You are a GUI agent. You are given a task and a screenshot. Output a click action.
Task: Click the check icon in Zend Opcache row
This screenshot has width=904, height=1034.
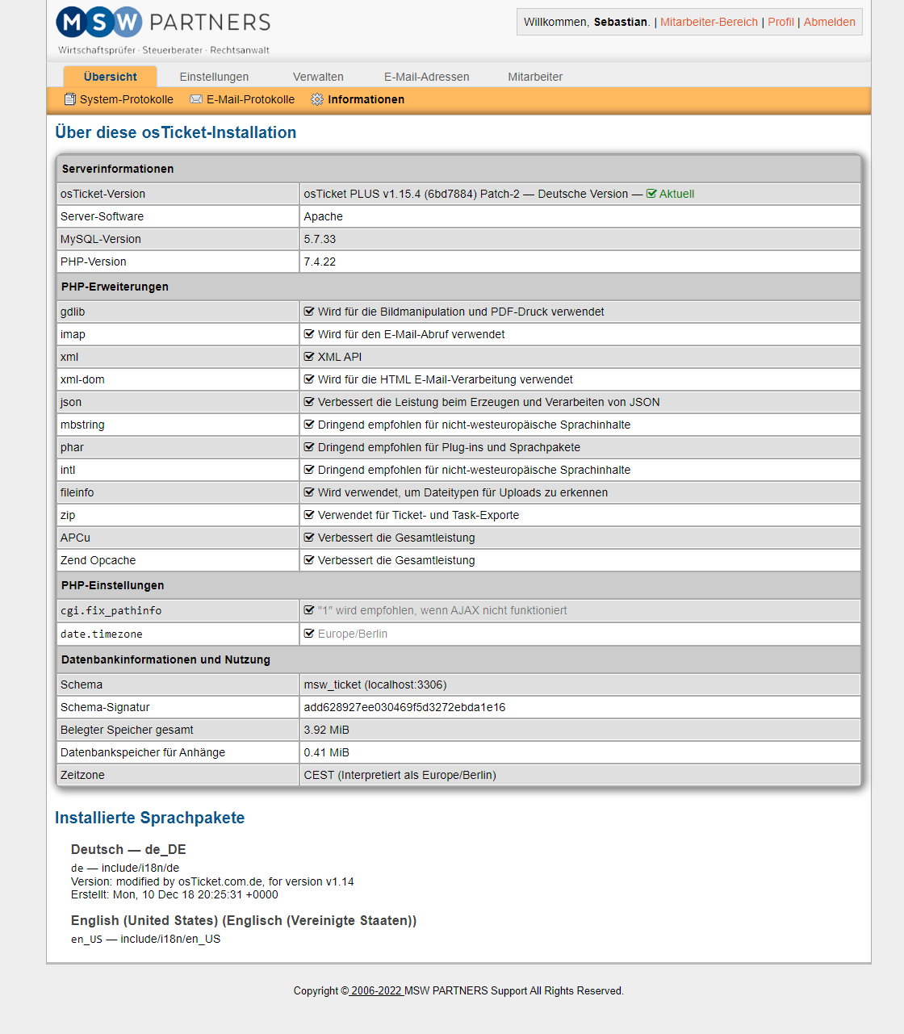coord(309,560)
